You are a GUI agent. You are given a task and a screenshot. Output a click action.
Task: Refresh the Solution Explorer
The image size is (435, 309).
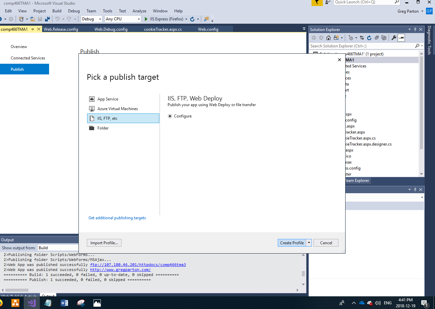point(369,38)
